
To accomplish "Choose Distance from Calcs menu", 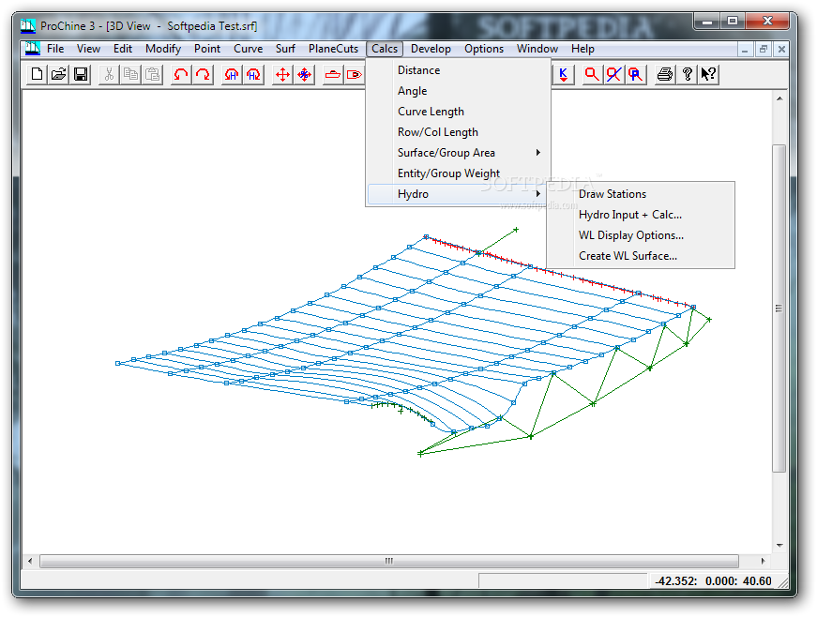I will [459, 70].
